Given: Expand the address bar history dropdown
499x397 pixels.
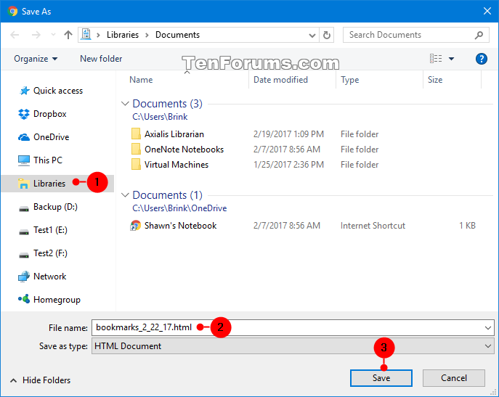Looking at the screenshot, I should (312, 35).
